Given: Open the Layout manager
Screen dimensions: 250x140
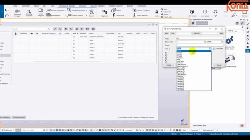Looking at the screenshot, I should (x=140, y=16).
